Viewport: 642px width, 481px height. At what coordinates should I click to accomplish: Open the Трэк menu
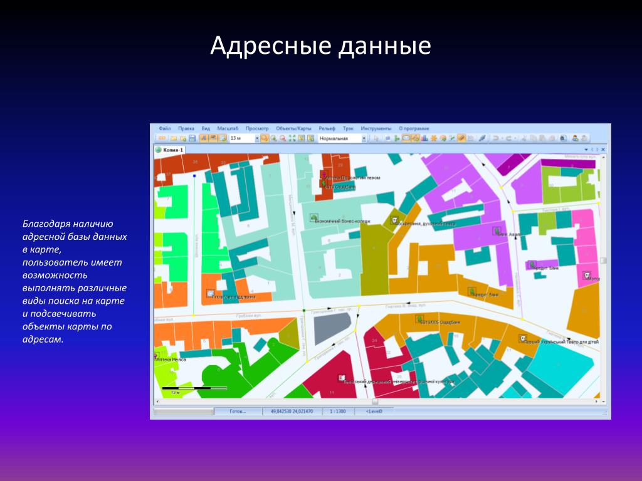[x=348, y=128]
